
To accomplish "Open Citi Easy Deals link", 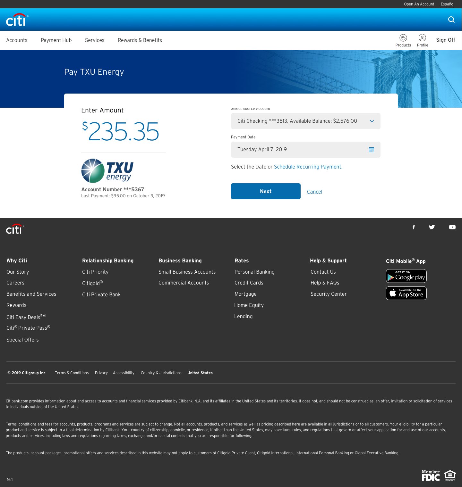I will pyautogui.click(x=26, y=317).
